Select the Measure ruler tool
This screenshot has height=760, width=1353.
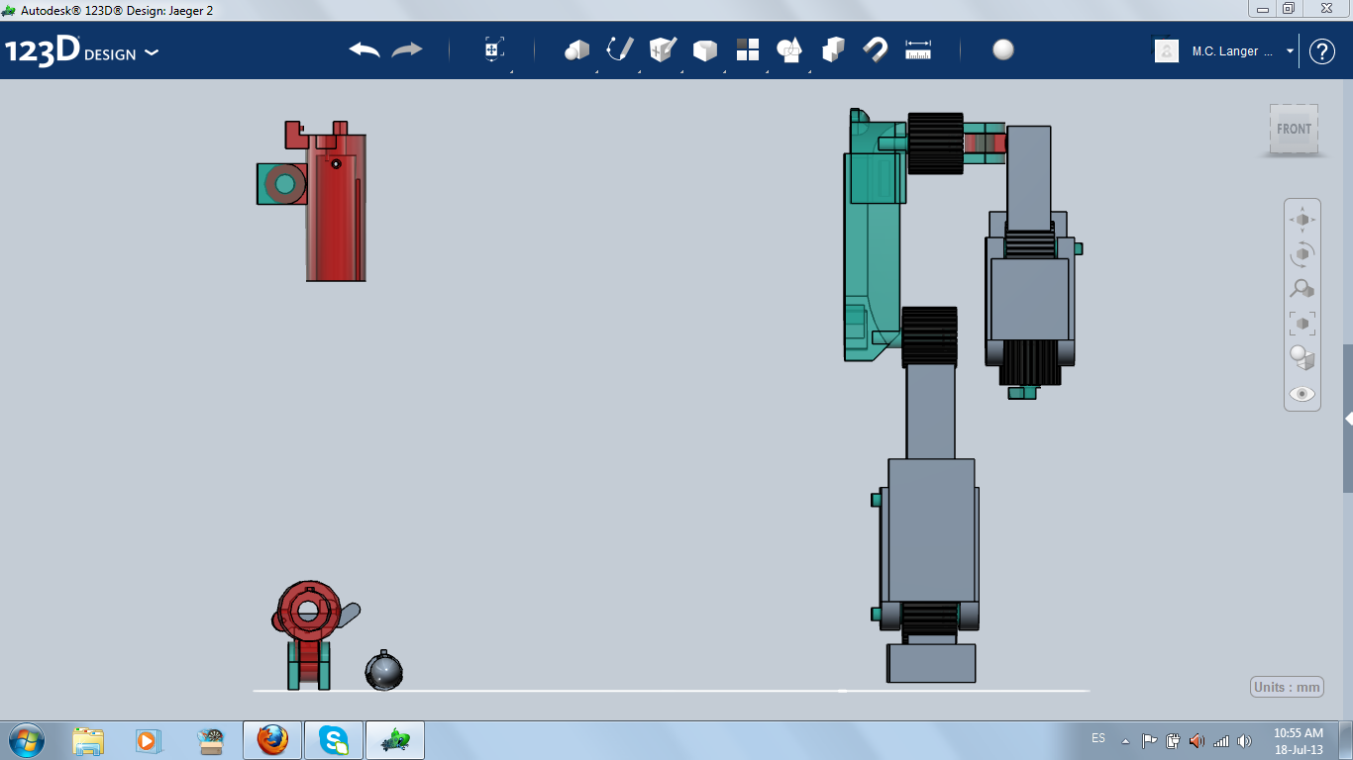click(x=918, y=50)
